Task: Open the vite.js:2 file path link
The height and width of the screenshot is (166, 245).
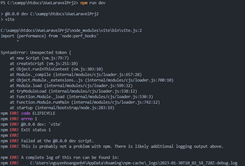Action: (71, 31)
